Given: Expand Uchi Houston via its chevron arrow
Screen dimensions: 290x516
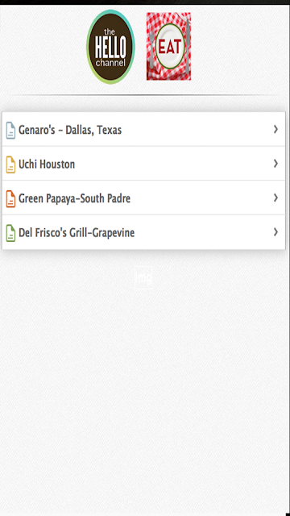Looking at the screenshot, I should [x=275, y=164].
